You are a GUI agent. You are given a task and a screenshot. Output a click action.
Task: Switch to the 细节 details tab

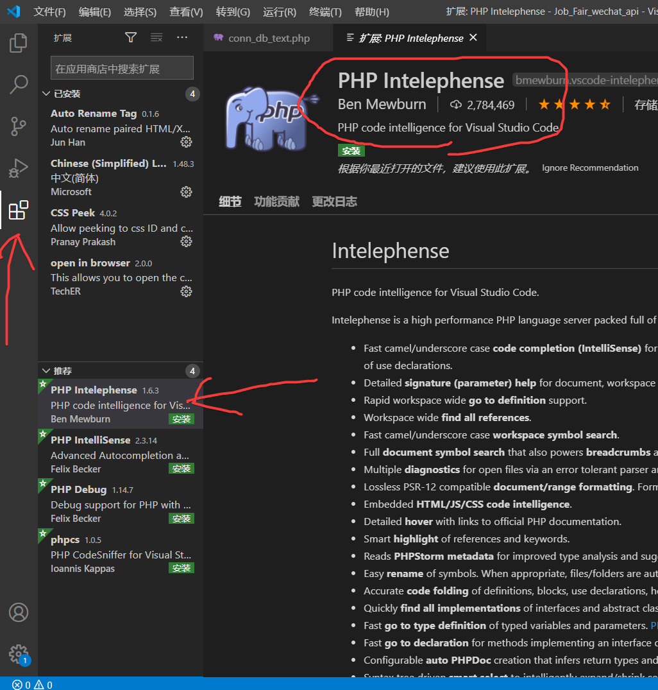(230, 202)
